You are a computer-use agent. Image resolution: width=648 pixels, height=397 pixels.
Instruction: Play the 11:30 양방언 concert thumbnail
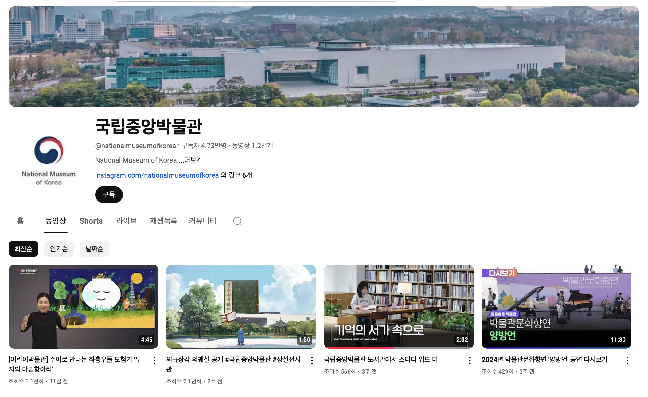click(556, 307)
